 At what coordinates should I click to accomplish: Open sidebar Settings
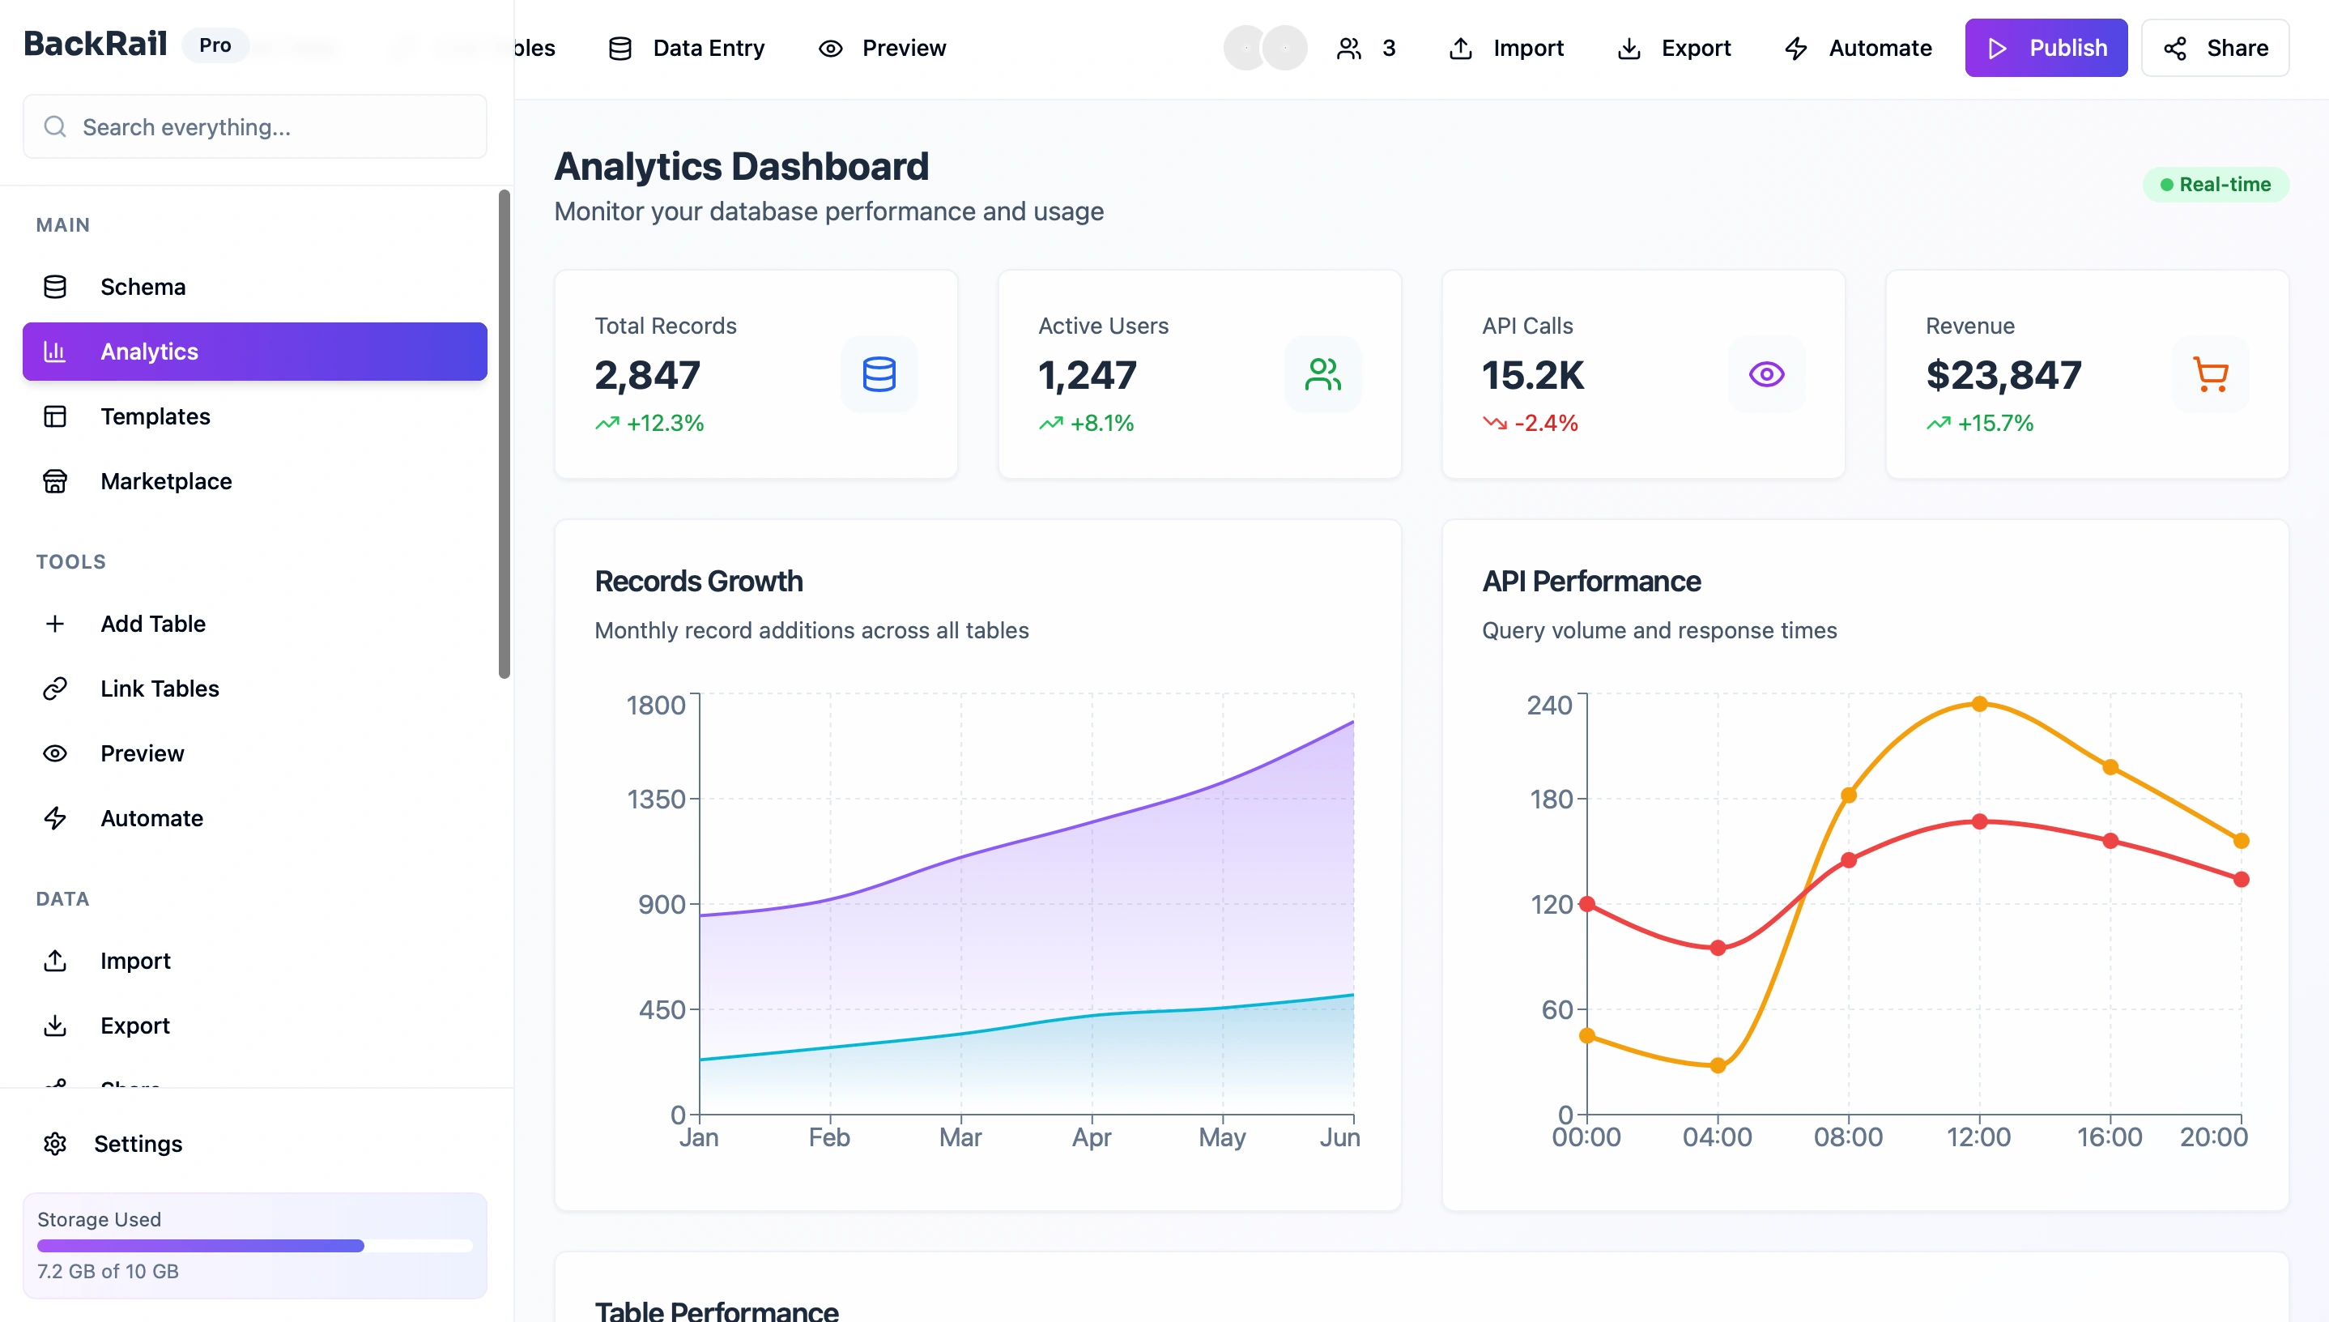click(254, 1144)
